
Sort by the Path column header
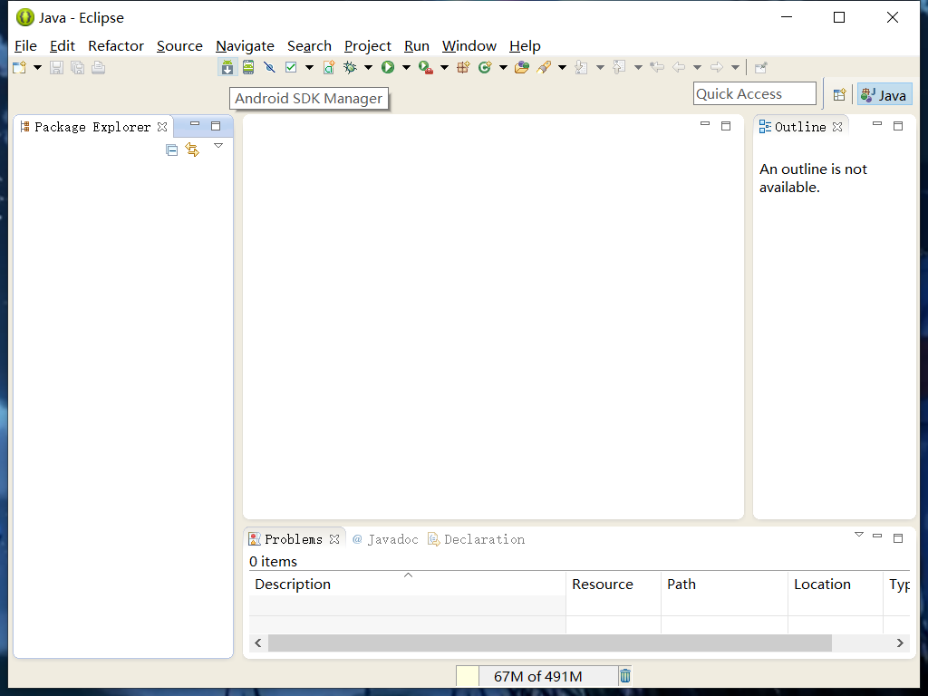tap(724, 584)
